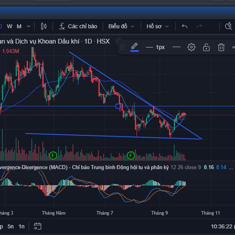Viewport: 235px width, 235px height.
Task: Click the 10:36:22 clock display
Action: click(222, 226)
